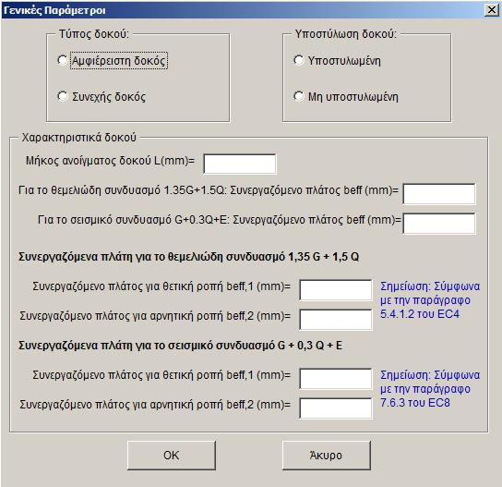The height and width of the screenshot is (487, 502).
Task: Cancel with the Άκυρο button
Action: [327, 456]
